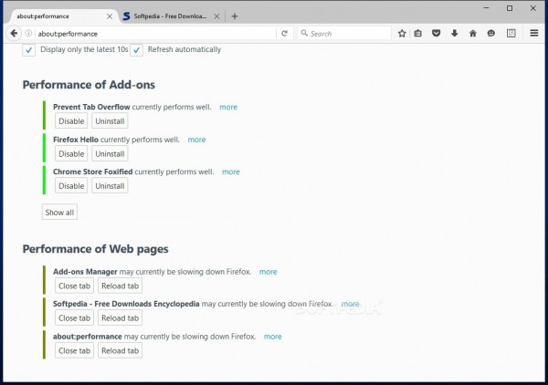The width and height of the screenshot is (548, 385).
Task: Show bookmarks list icon
Action: (418, 34)
